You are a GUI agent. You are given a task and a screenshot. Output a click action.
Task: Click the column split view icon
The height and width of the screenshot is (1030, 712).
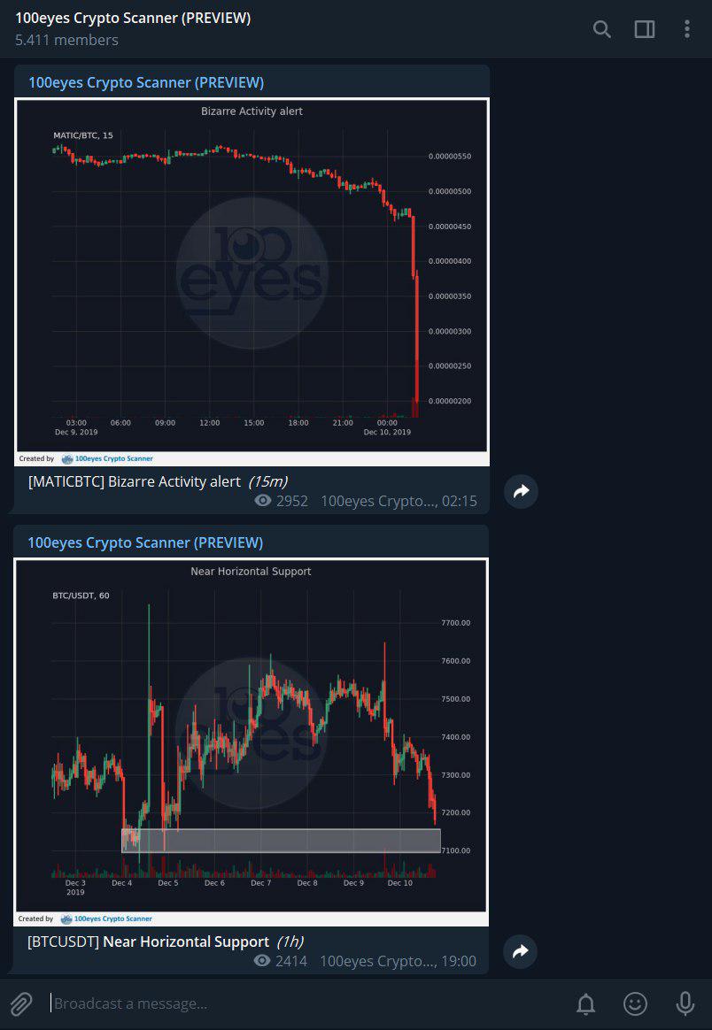pyautogui.click(x=645, y=29)
